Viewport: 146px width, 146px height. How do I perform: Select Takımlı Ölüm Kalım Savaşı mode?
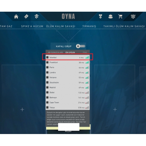(124, 26)
